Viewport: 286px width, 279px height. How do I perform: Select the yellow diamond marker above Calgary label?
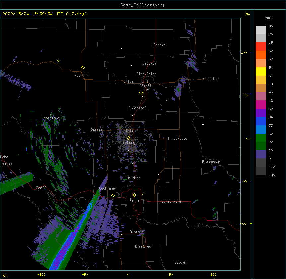pyautogui.click(x=134, y=195)
